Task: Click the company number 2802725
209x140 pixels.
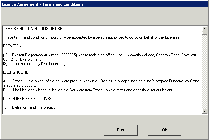Action: pos(68,55)
